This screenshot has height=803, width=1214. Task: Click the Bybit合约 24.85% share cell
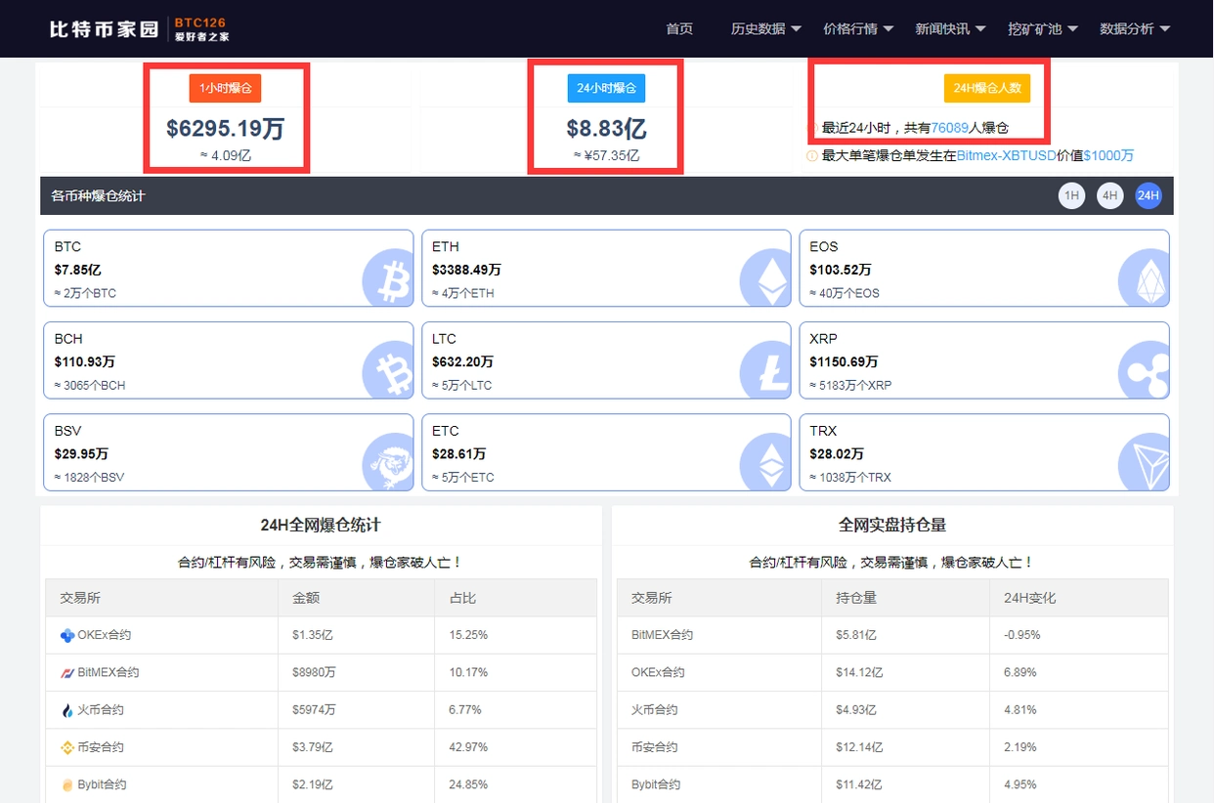coord(515,784)
